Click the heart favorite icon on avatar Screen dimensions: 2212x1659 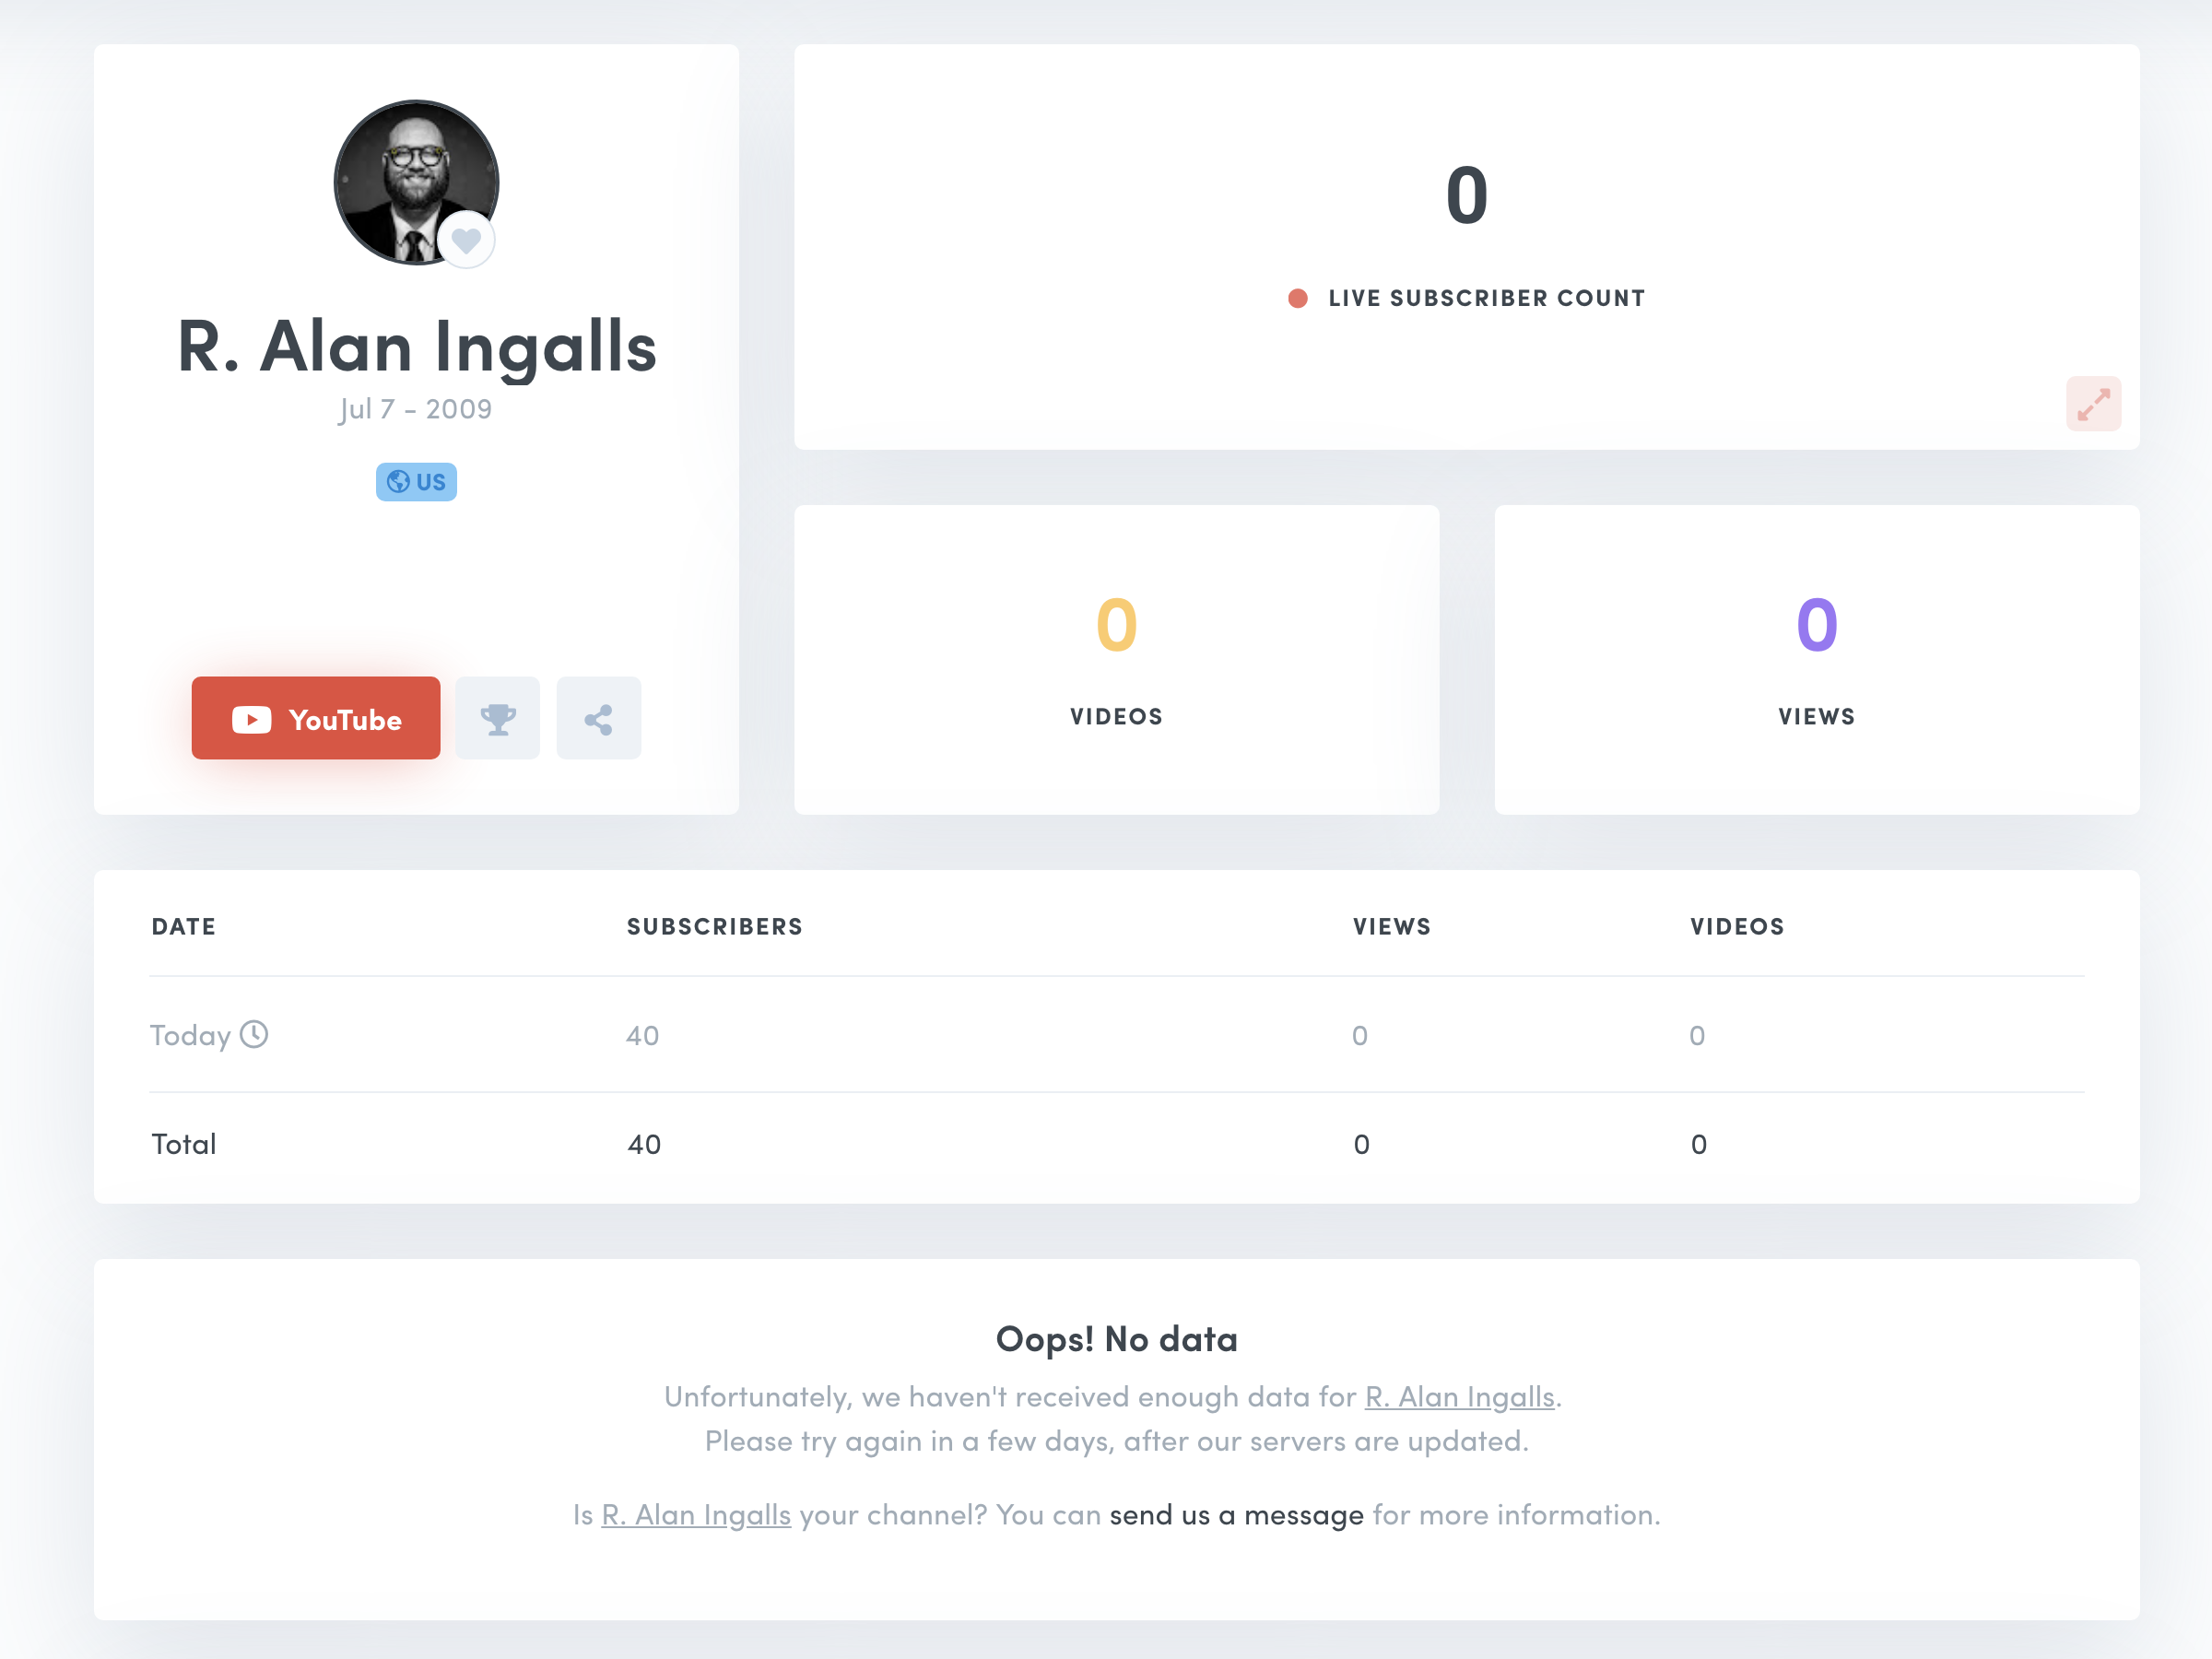point(466,240)
